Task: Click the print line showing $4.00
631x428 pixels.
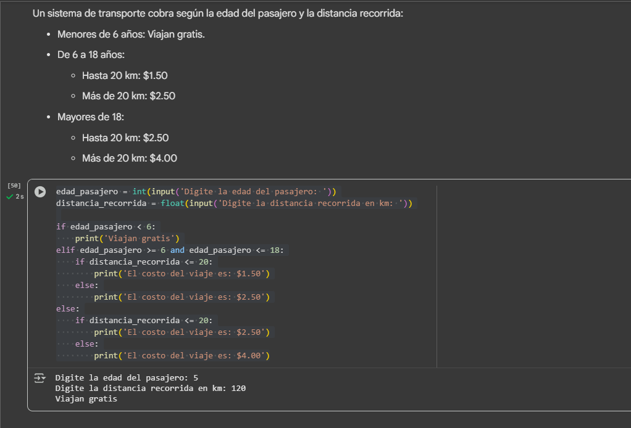Action: [x=182, y=355]
